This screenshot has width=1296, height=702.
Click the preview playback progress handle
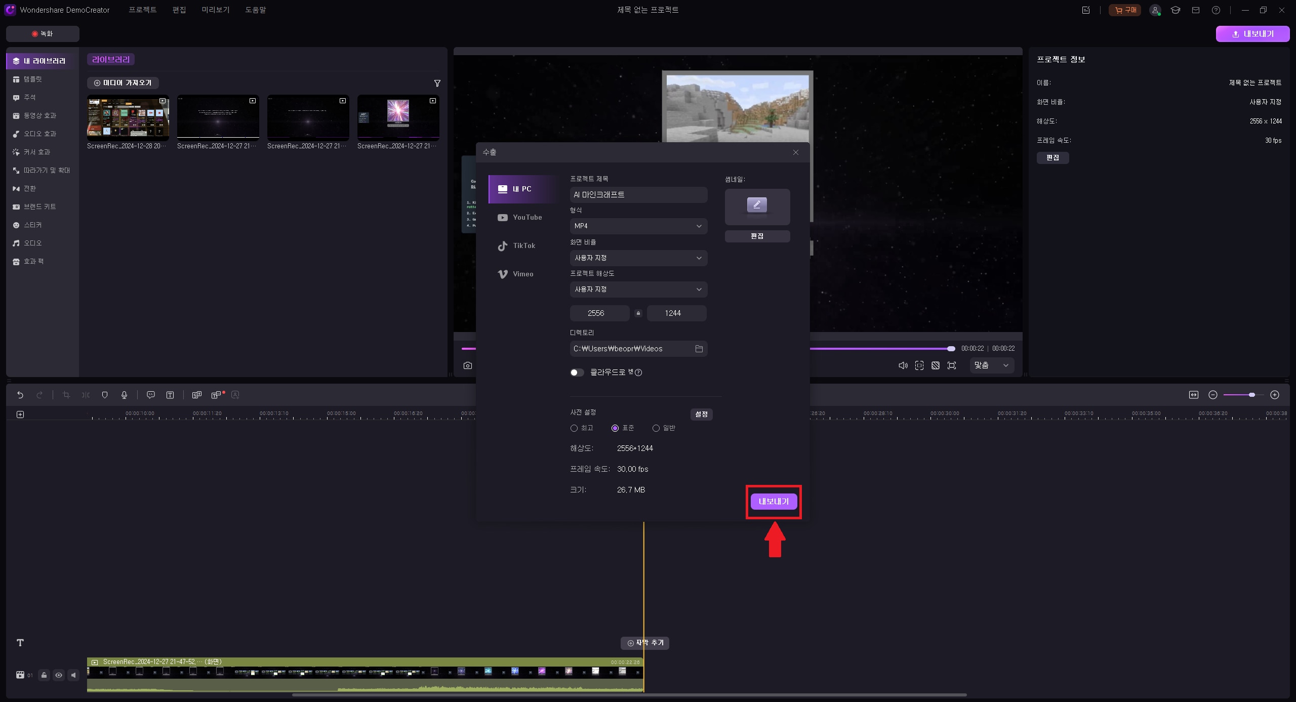point(951,349)
